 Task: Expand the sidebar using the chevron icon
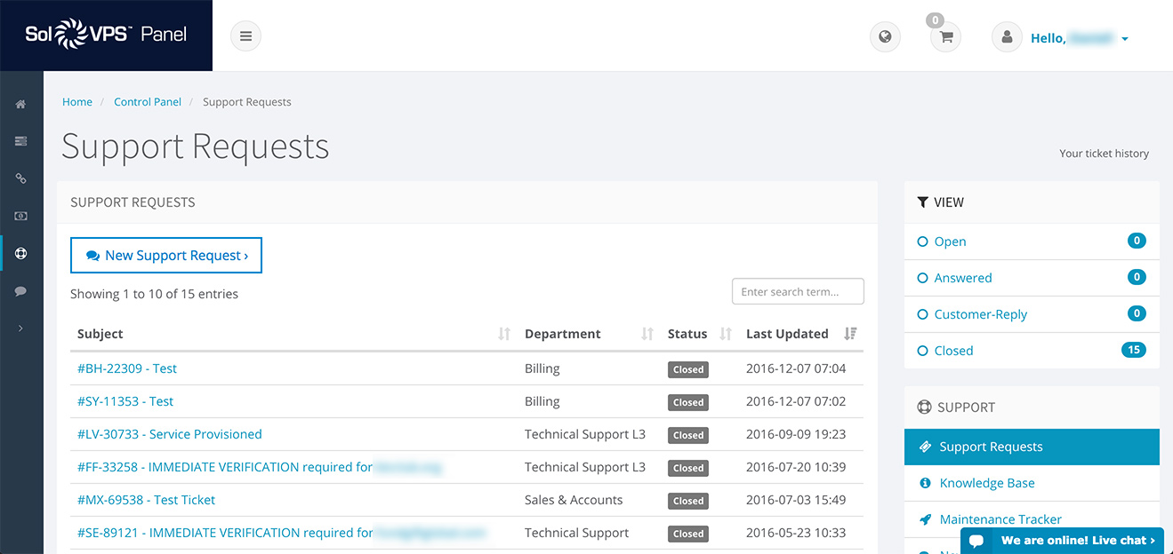20,328
